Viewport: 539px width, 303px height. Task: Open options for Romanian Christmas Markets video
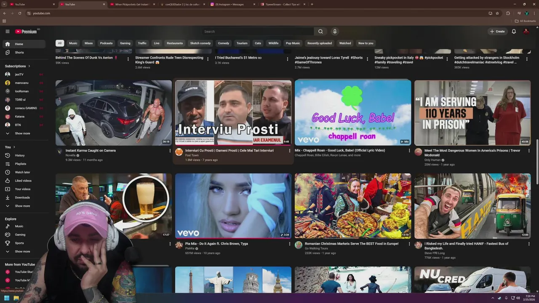tap(409, 244)
